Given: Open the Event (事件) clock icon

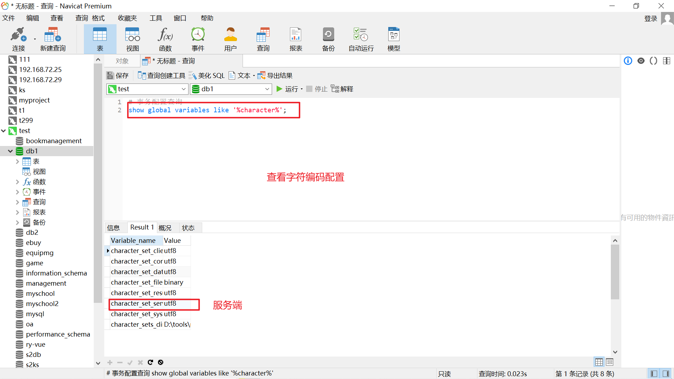Looking at the screenshot, I should click(x=198, y=39).
